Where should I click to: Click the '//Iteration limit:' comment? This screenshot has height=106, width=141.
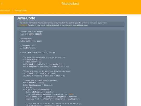coord(28,46)
